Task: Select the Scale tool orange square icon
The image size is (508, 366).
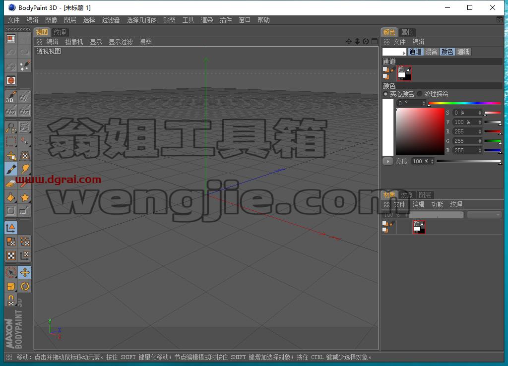Action: click(x=11, y=286)
